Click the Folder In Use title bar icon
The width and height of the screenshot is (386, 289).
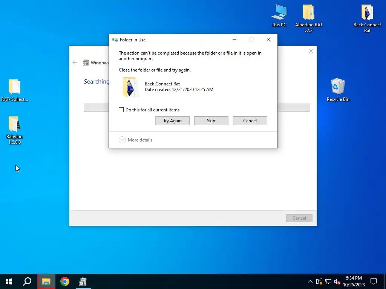(x=115, y=40)
